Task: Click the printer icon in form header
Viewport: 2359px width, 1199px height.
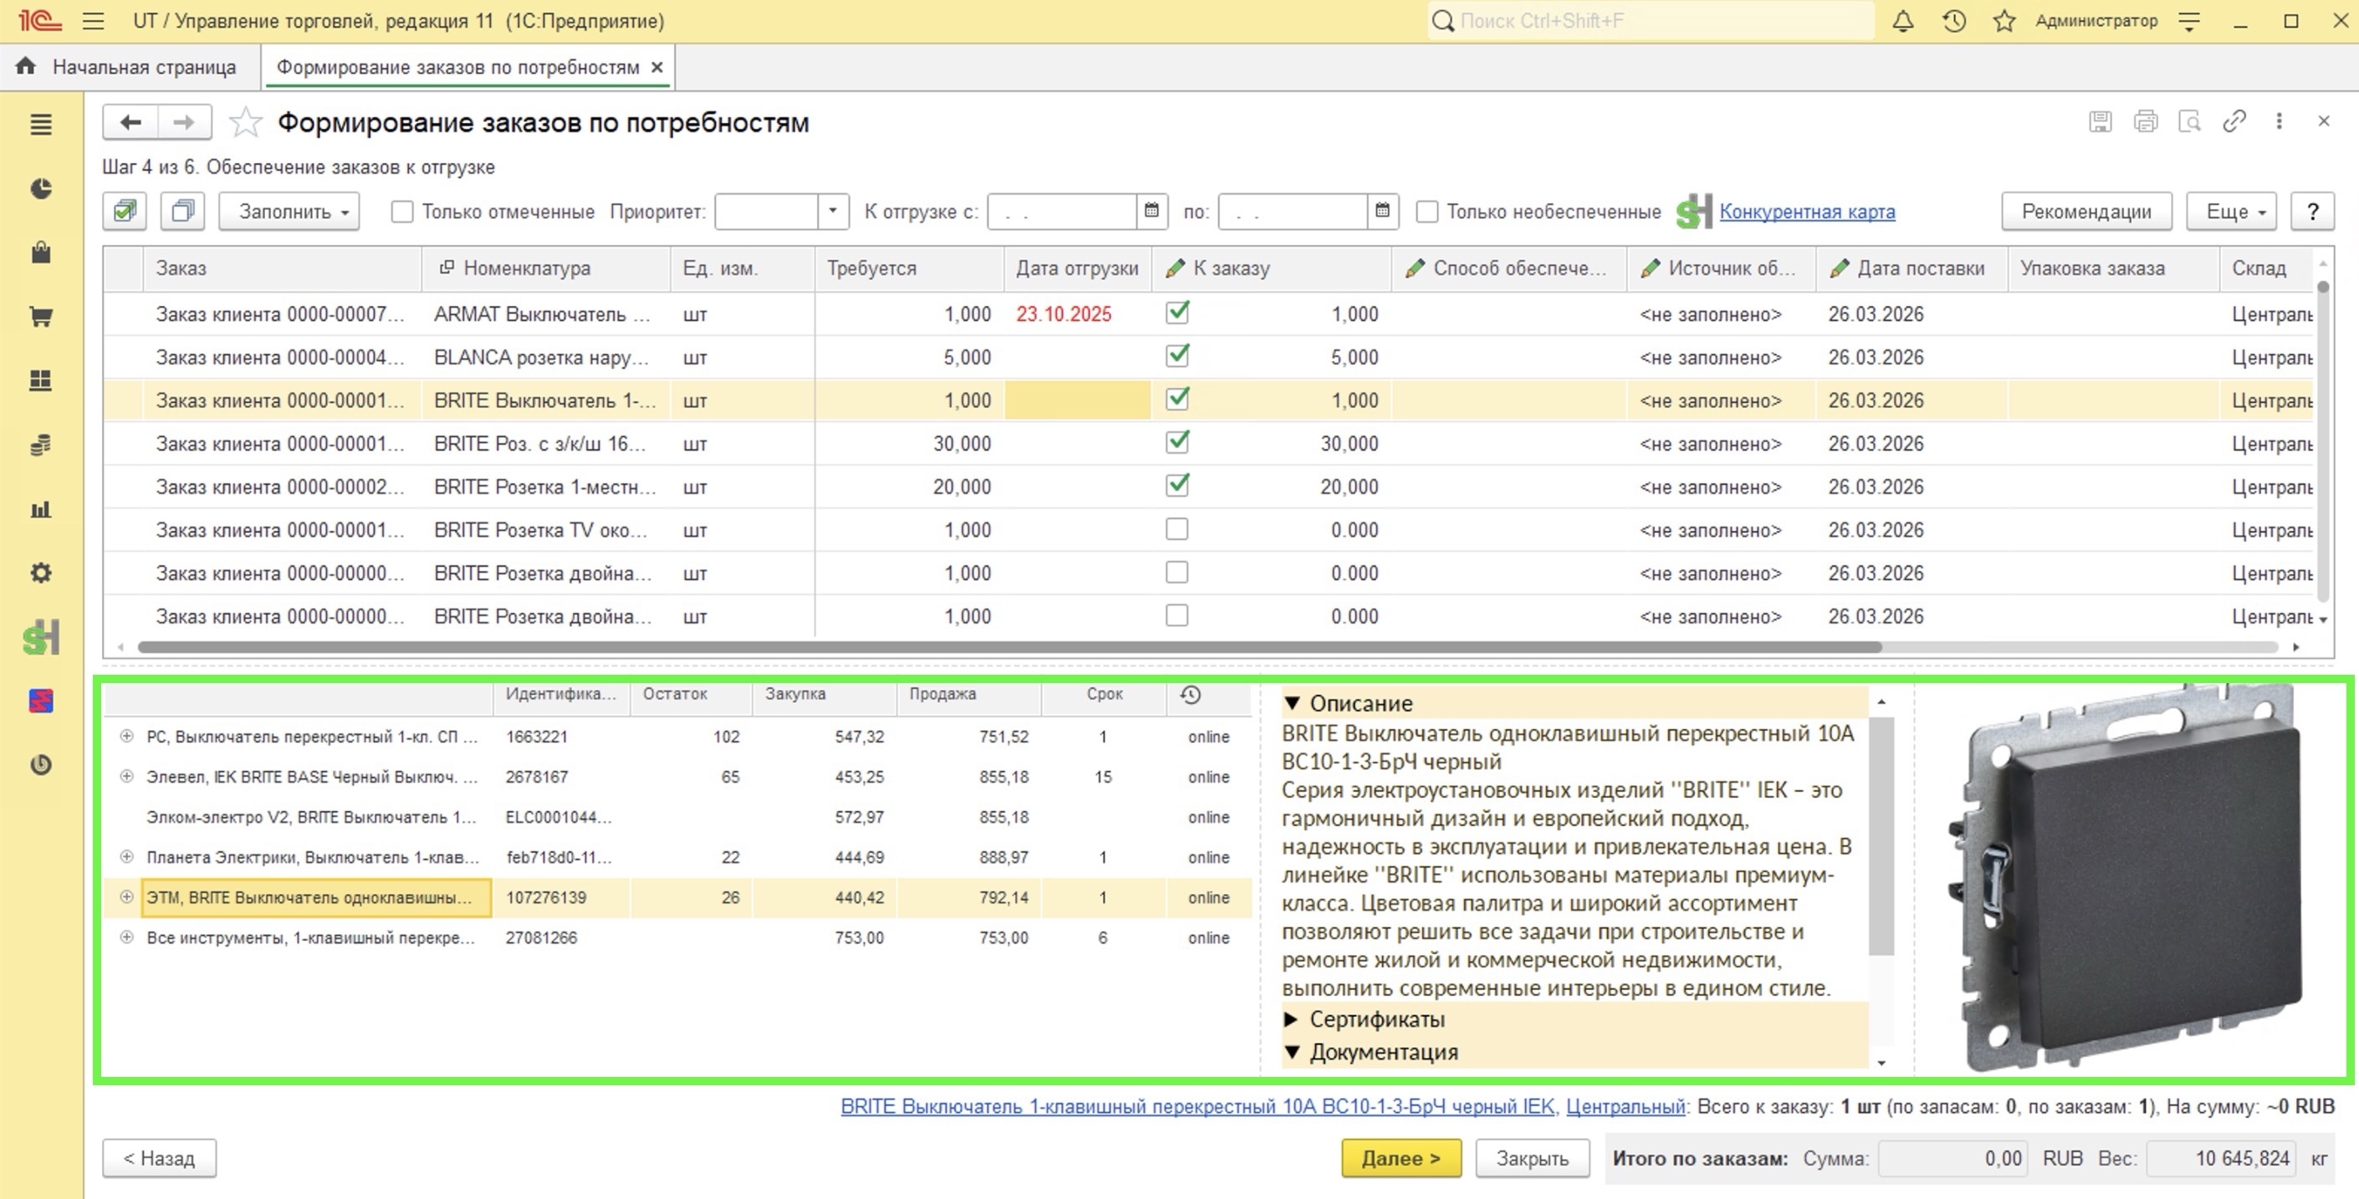Action: 2145,122
